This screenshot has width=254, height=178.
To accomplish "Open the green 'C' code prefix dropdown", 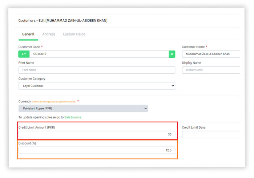I will 24,54.
